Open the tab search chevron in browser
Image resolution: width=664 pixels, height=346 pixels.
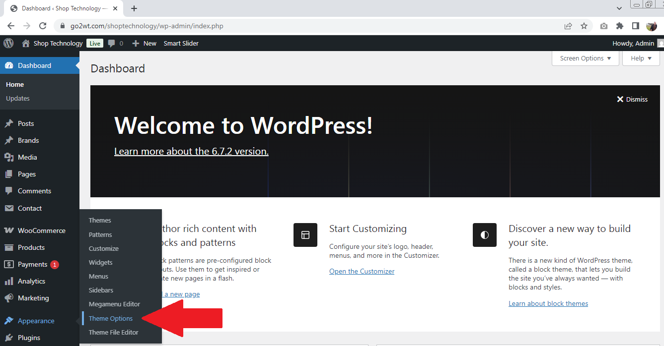point(619,8)
